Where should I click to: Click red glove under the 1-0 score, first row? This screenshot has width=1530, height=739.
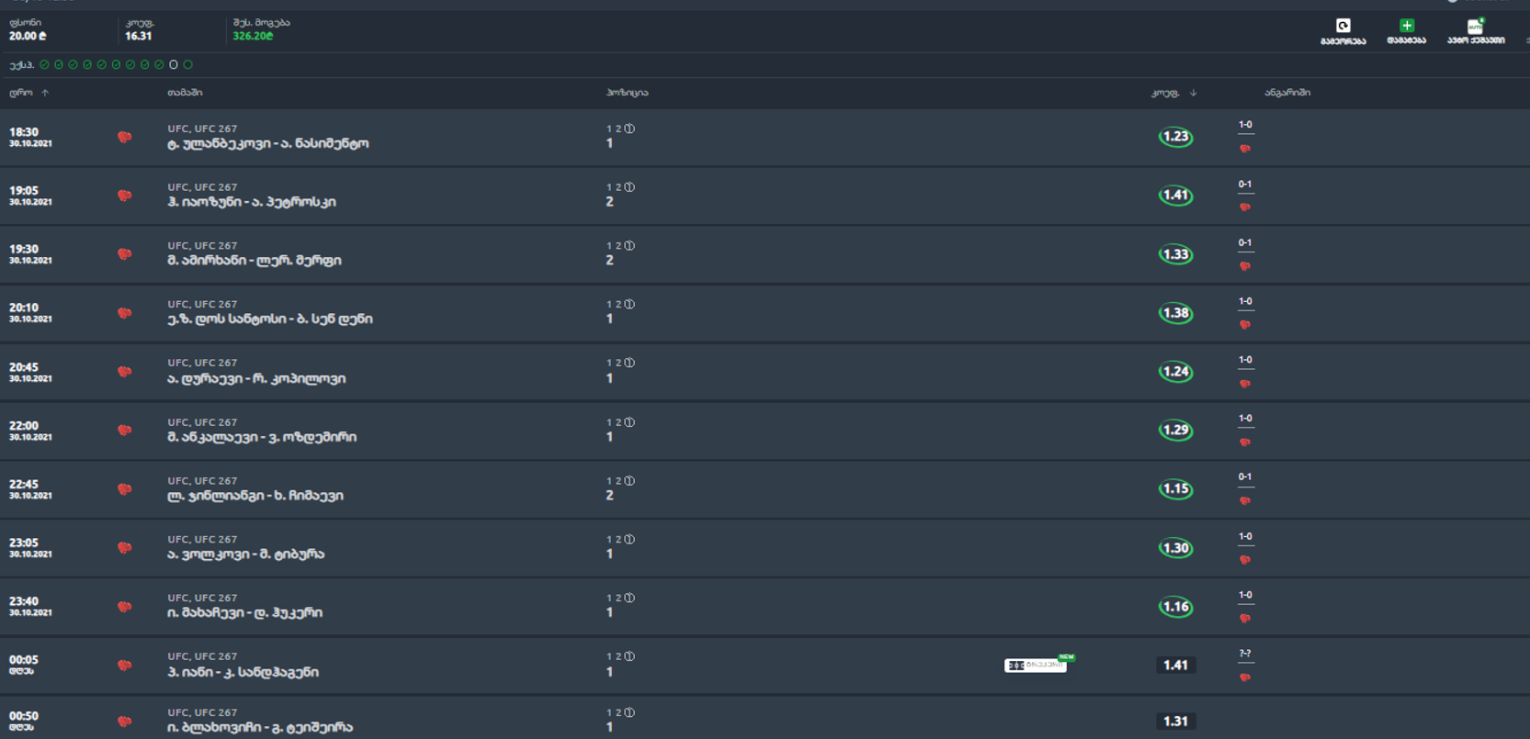(1245, 149)
